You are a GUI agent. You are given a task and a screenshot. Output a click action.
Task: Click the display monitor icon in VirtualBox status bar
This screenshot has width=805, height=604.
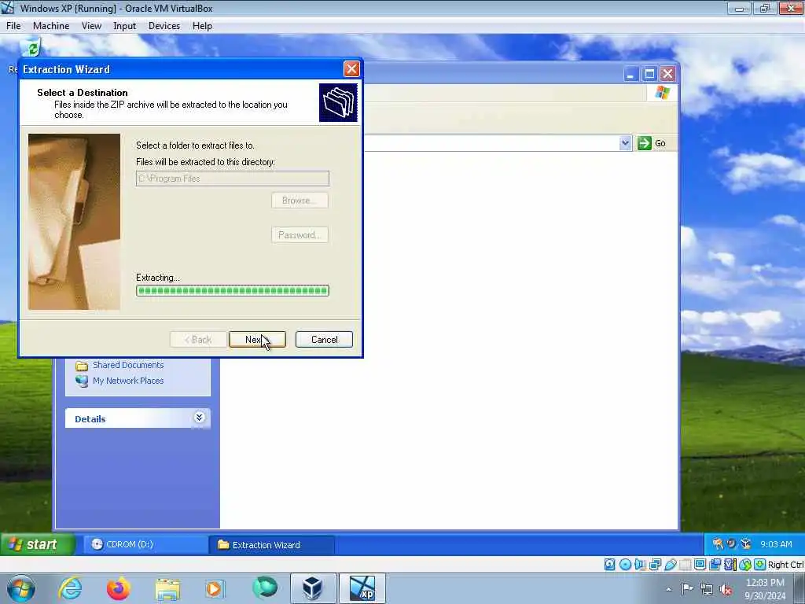point(700,565)
